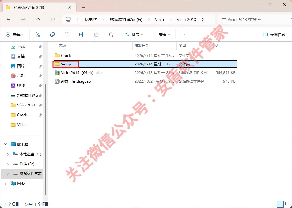Viewport: 292px width, 208px height.
Task: Open 下载 in the sidebar
Action: (21, 46)
